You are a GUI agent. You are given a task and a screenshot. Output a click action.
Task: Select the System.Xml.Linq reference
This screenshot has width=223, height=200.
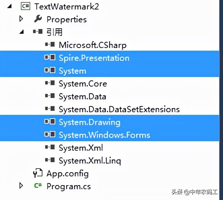[90, 161]
